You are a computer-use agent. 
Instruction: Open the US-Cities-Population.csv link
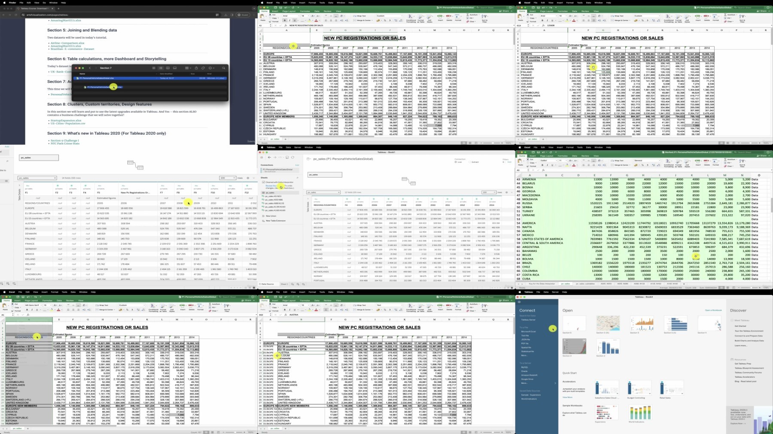point(68,124)
